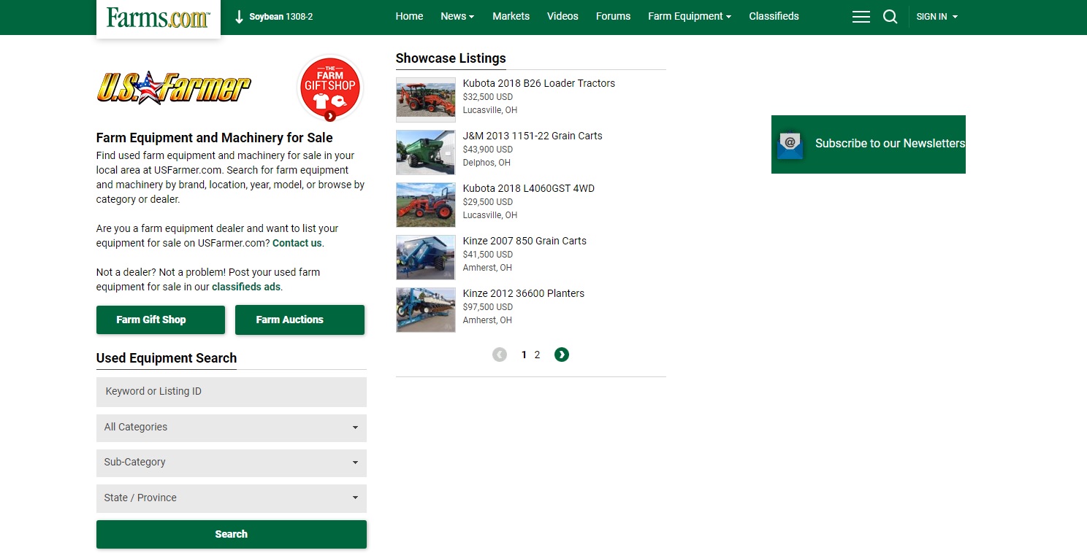Click the green Search button

(232, 534)
